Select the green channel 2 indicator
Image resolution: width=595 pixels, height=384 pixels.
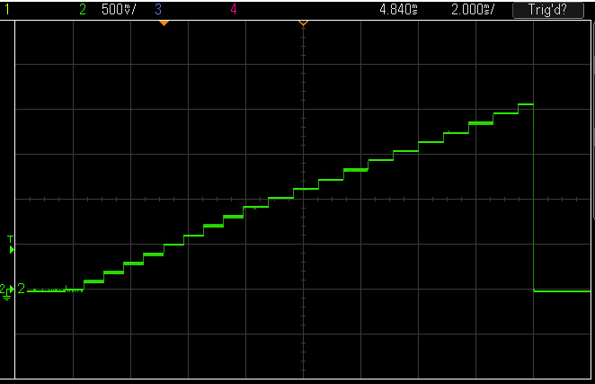(x=83, y=10)
